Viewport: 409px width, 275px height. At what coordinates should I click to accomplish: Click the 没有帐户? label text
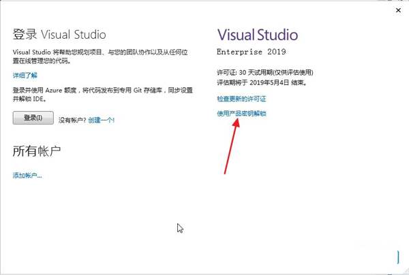[72, 120]
